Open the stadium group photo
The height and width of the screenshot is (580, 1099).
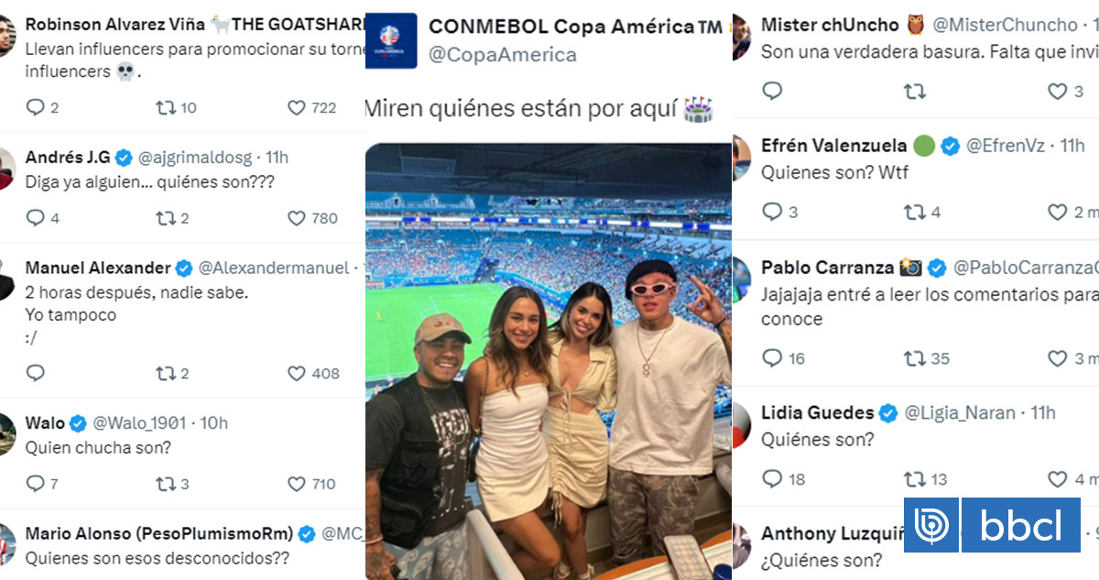click(x=548, y=361)
